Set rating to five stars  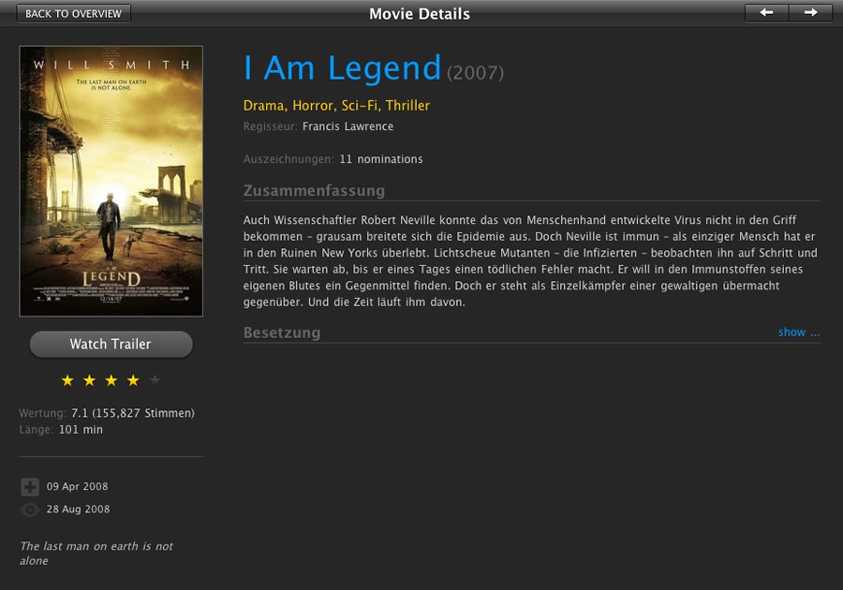pos(155,380)
